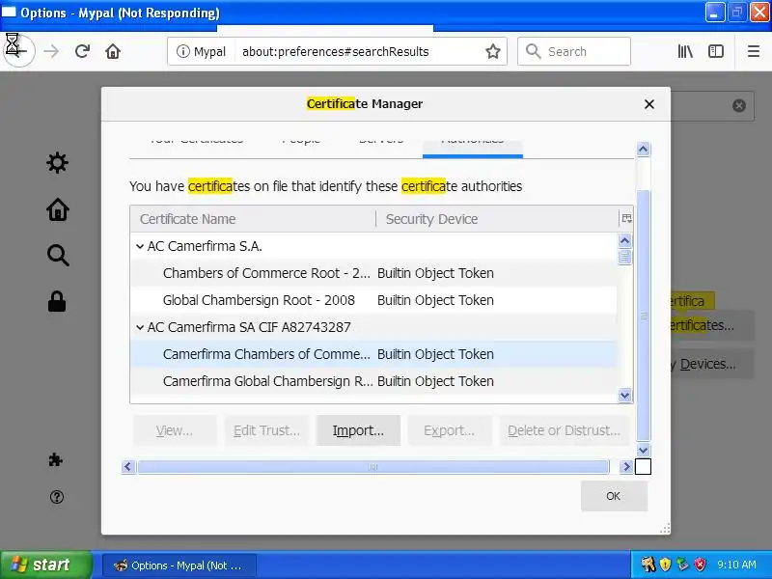
Task: Click the dialog vertical scrollbar thumb
Action: [x=643, y=316]
